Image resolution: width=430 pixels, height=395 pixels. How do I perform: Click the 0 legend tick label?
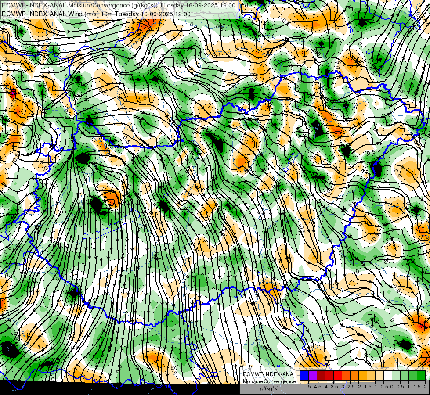tap(392, 387)
